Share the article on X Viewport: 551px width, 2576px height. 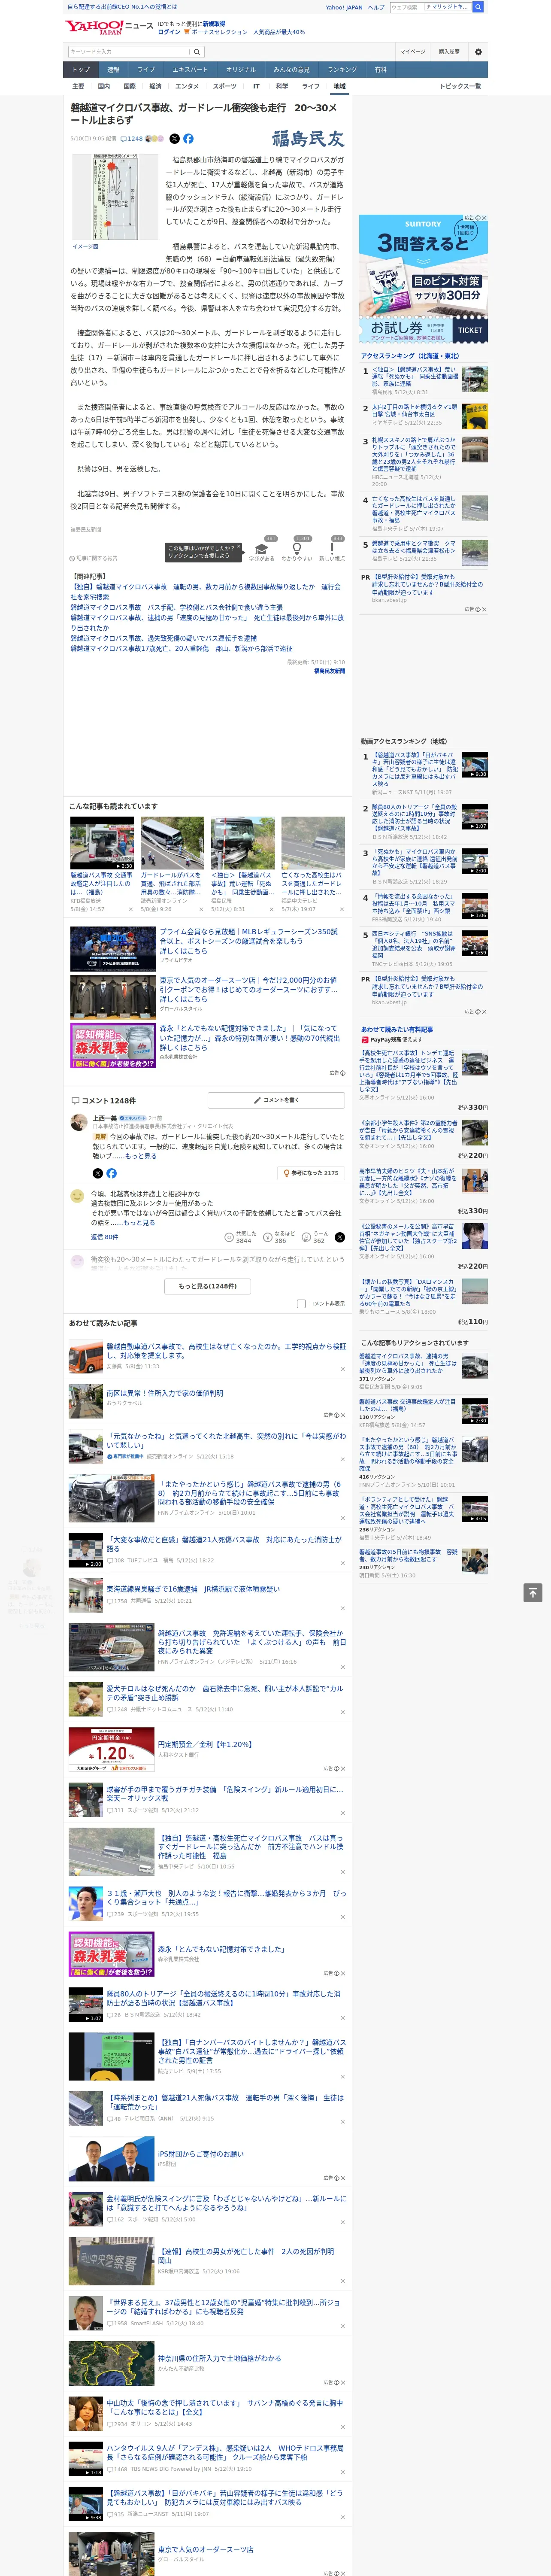174,139
